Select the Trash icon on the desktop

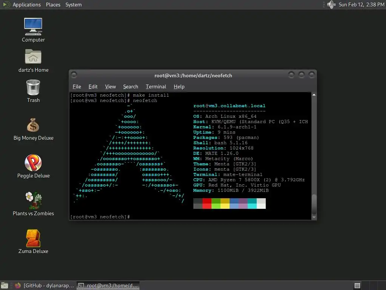[x=33, y=87]
